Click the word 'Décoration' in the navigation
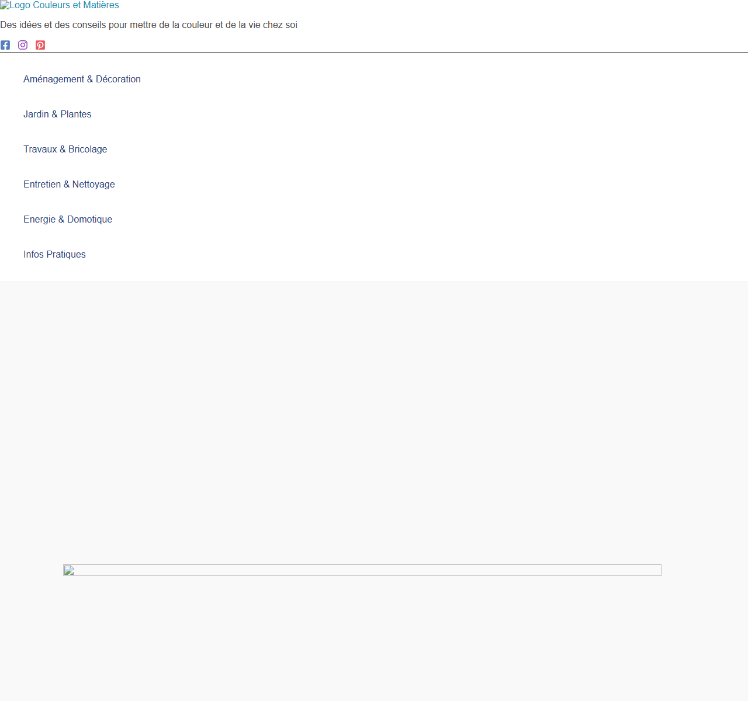This screenshot has height=701, width=748. point(118,79)
